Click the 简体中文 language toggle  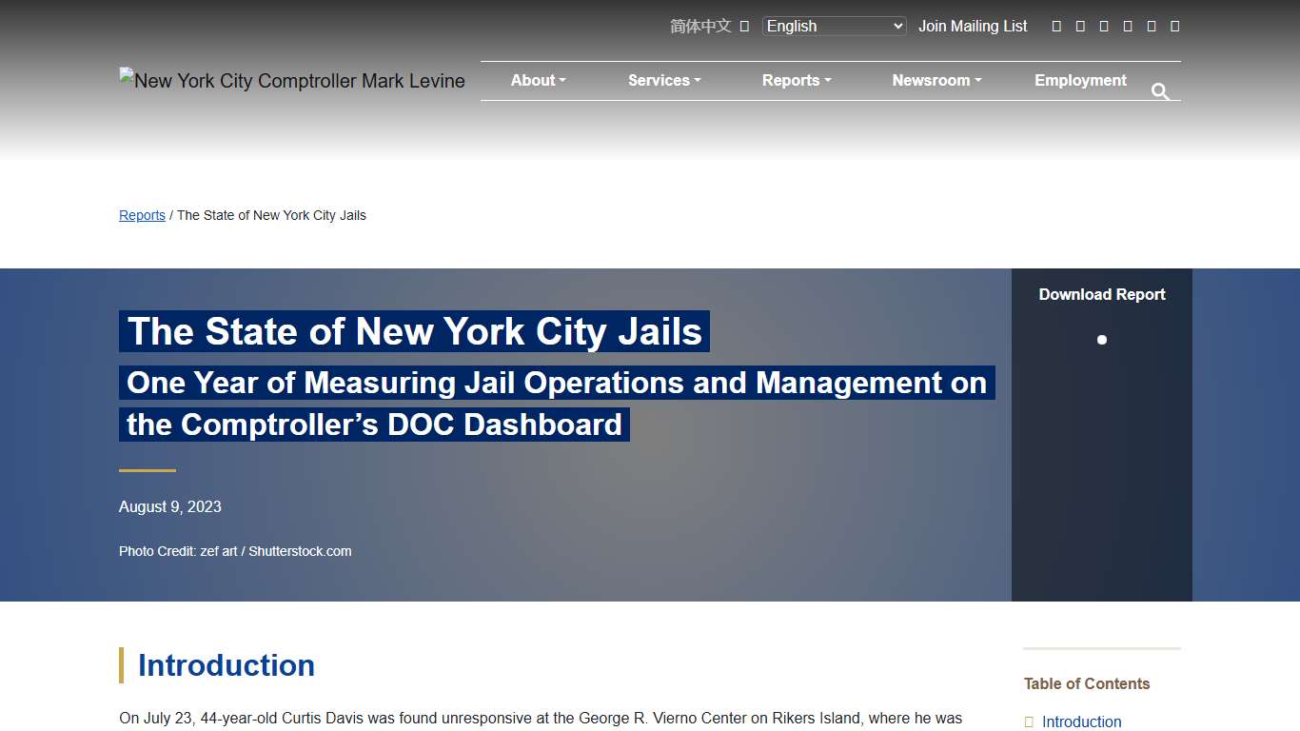[x=700, y=26]
